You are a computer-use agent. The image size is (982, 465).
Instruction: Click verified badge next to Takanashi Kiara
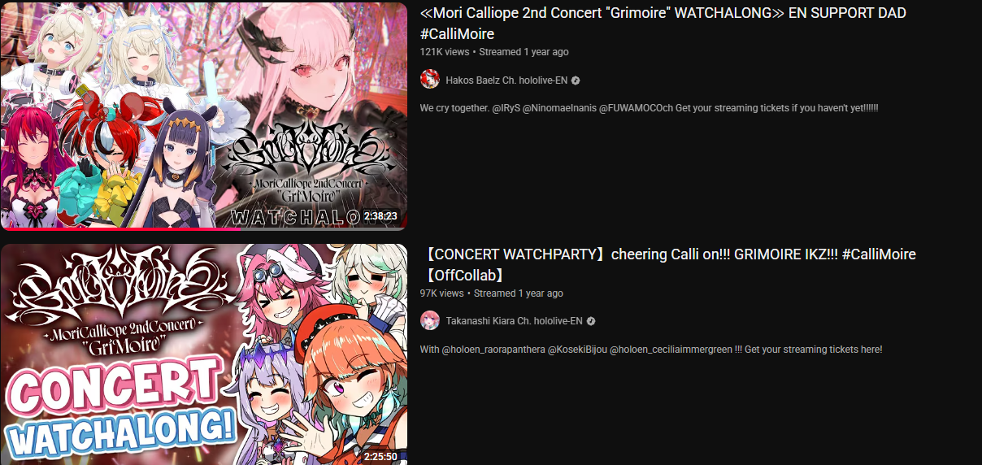(591, 321)
